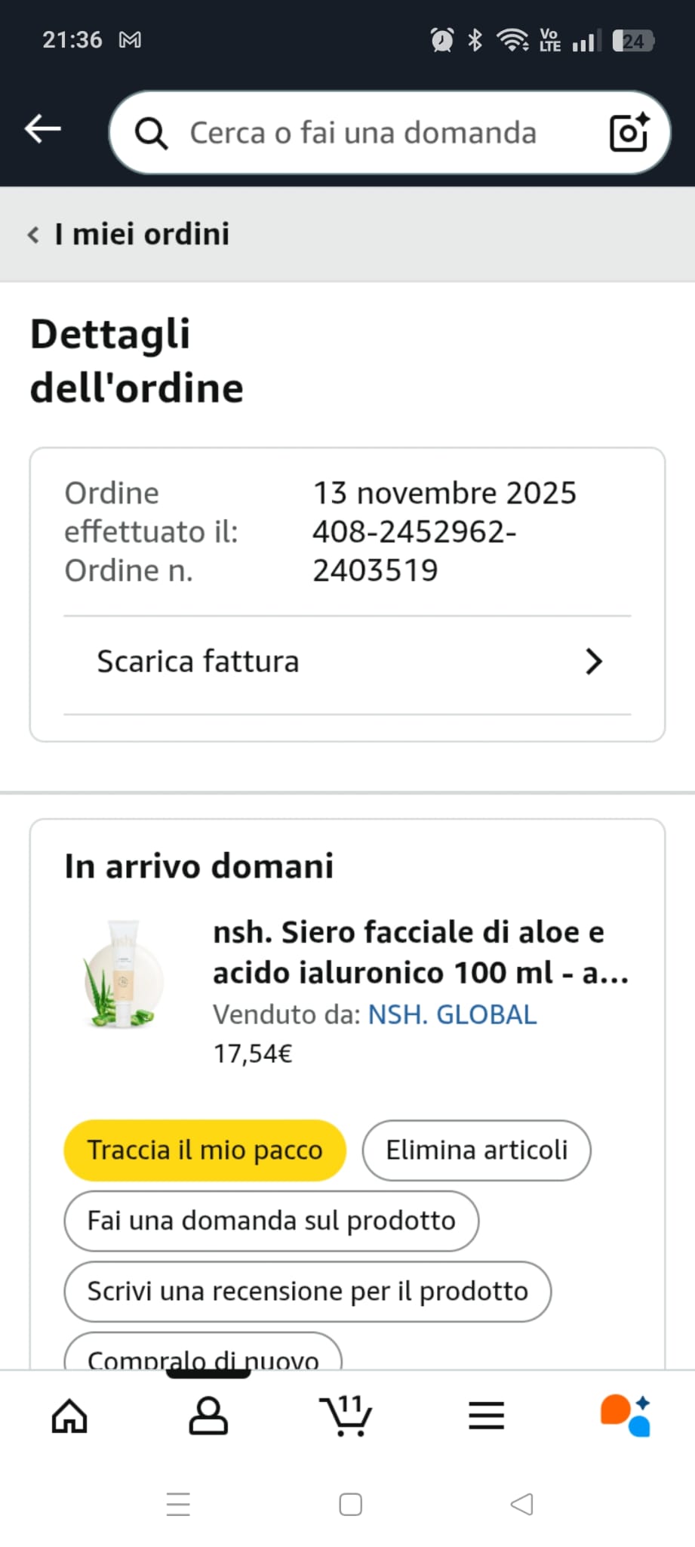The width and height of the screenshot is (695, 1547).
Task: Launch the Rufus AI assistant icon
Action: pos(626,1416)
